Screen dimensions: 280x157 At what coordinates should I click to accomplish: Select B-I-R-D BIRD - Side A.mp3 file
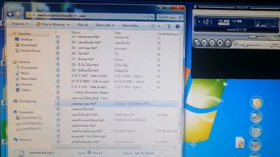tap(90, 82)
